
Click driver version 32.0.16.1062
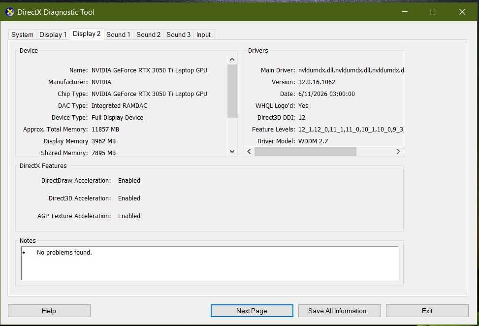pos(317,82)
